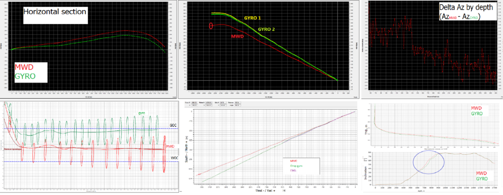Click the red ellipse marker on MWD curve

click(211, 26)
